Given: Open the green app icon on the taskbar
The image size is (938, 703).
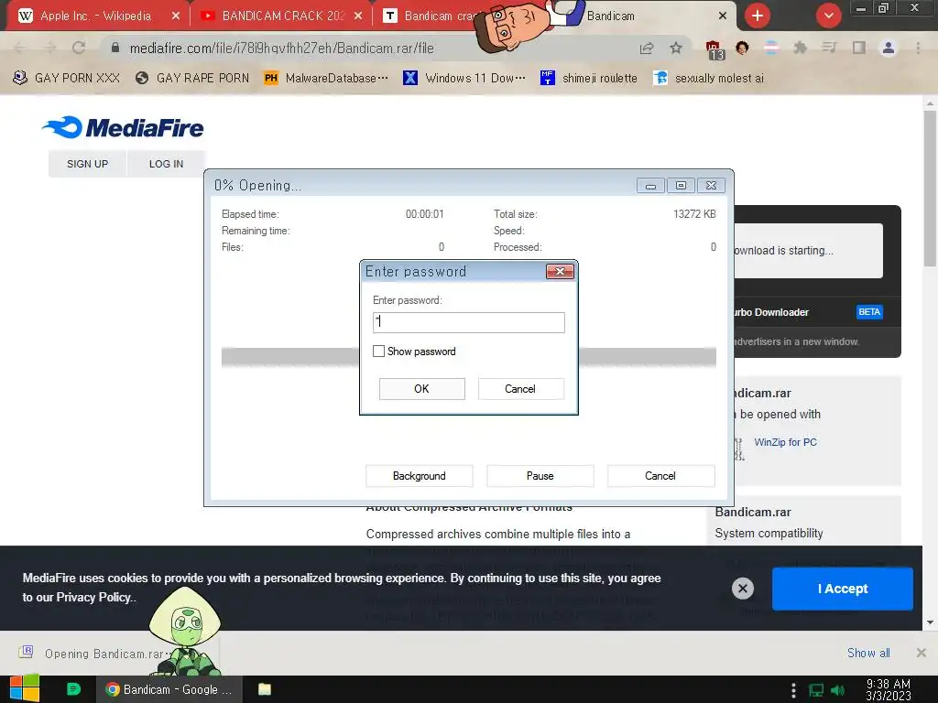Looking at the screenshot, I should (73, 689).
